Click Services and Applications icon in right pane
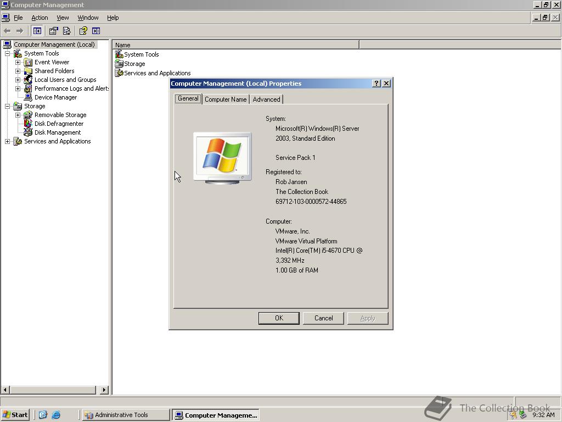The height and width of the screenshot is (422, 562). point(119,73)
